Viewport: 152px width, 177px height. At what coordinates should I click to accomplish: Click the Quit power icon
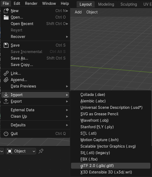(x=6, y=134)
